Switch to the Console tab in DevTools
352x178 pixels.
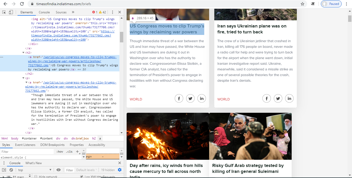point(44,12)
